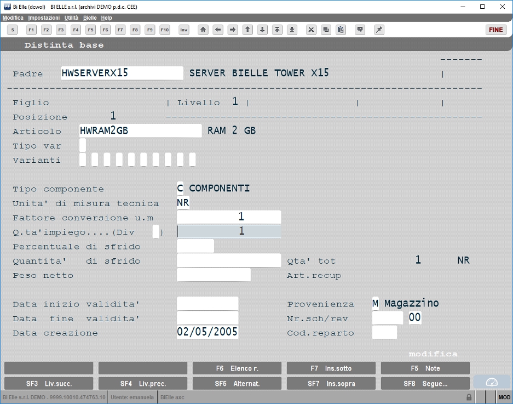Click the down arrow toolbar icon

pos(262,30)
